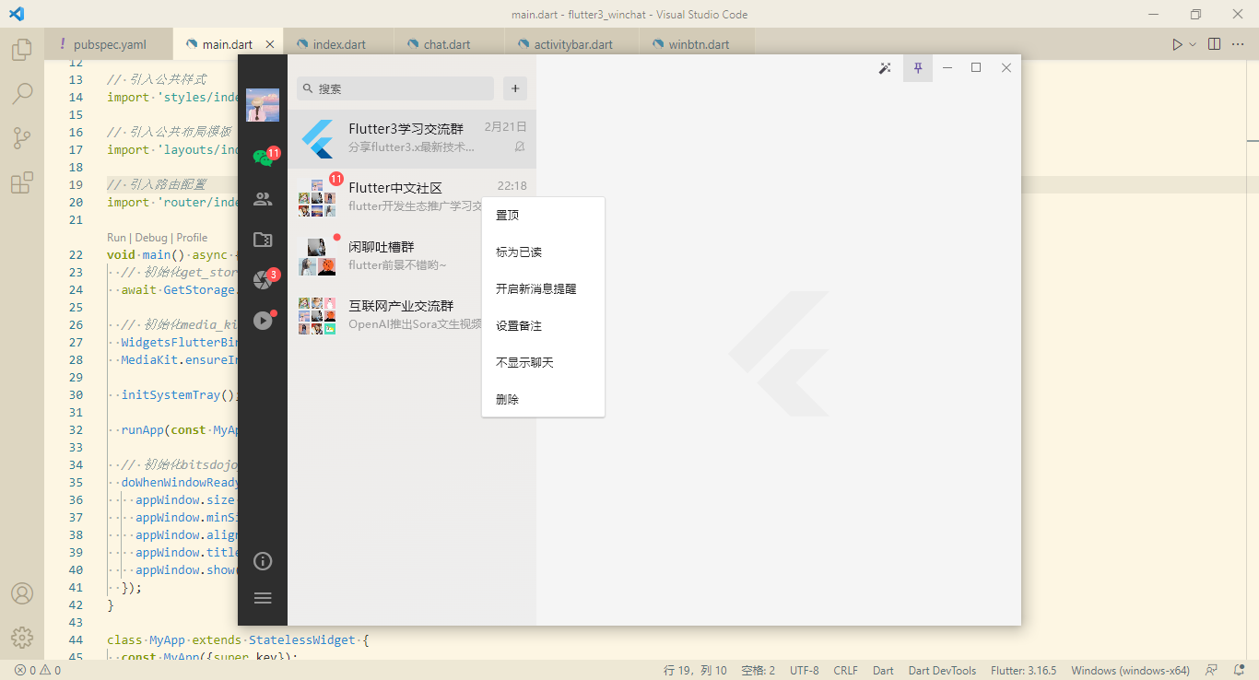Screen dimensions: 1259x680
Task: Open the hamburger menu at sidebar bottom
Action: pos(263,597)
